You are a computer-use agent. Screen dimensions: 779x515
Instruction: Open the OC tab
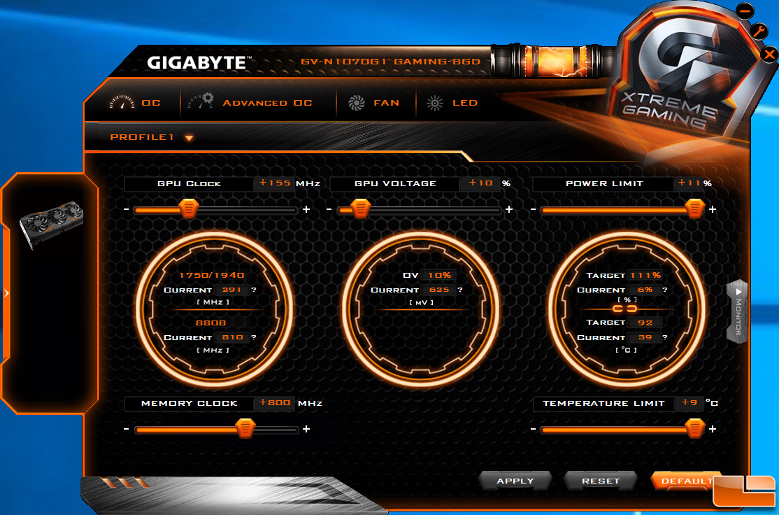[x=135, y=102]
